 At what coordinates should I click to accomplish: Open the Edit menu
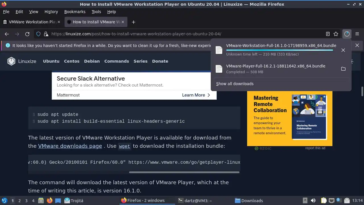coord(19,12)
